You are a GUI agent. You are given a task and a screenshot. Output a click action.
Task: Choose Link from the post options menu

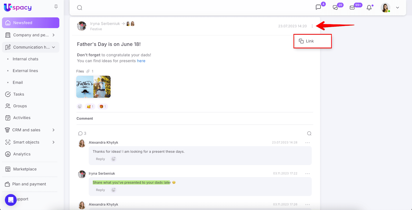click(x=313, y=41)
